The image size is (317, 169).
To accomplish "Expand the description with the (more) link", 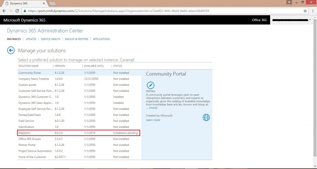I will pos(153,108).
